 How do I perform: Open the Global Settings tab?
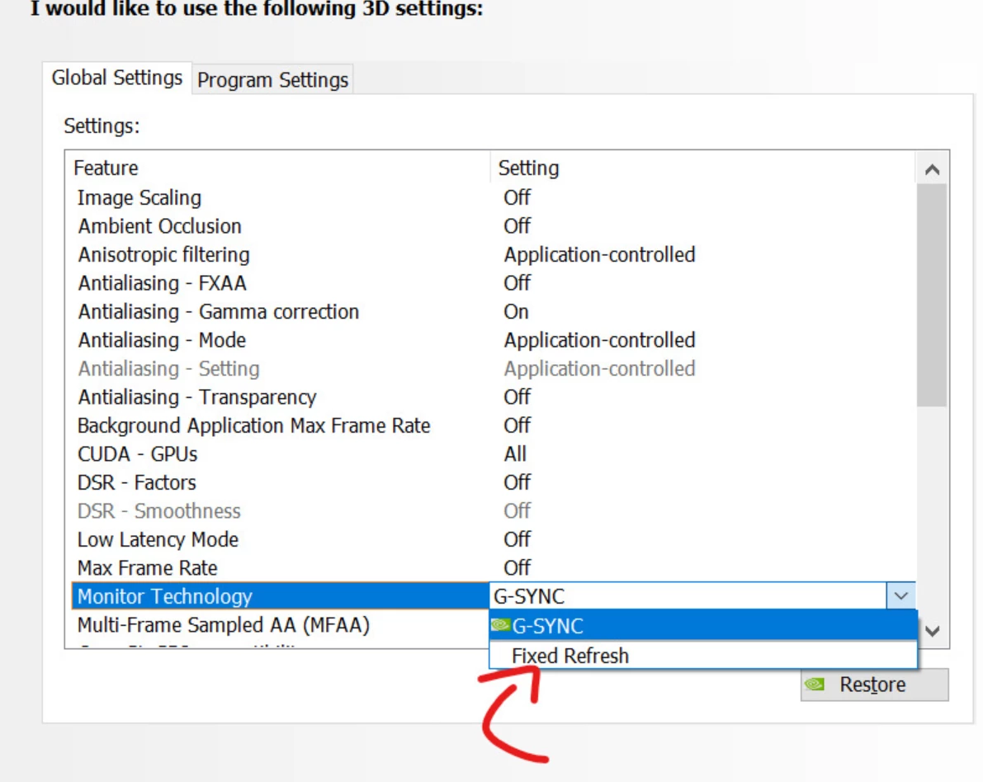coord(117,78)
